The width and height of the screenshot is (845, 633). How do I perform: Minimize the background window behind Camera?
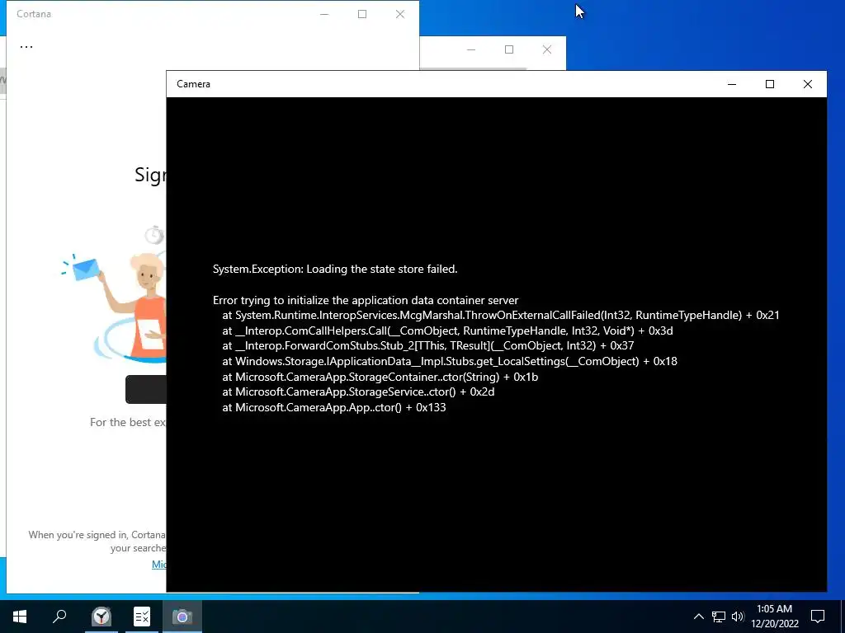(x=471, y=49)
